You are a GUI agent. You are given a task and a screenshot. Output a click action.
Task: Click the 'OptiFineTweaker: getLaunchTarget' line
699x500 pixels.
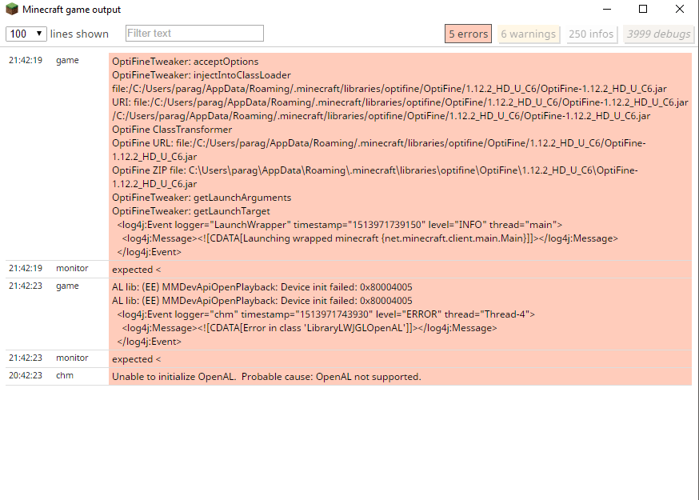coord(191,211)
